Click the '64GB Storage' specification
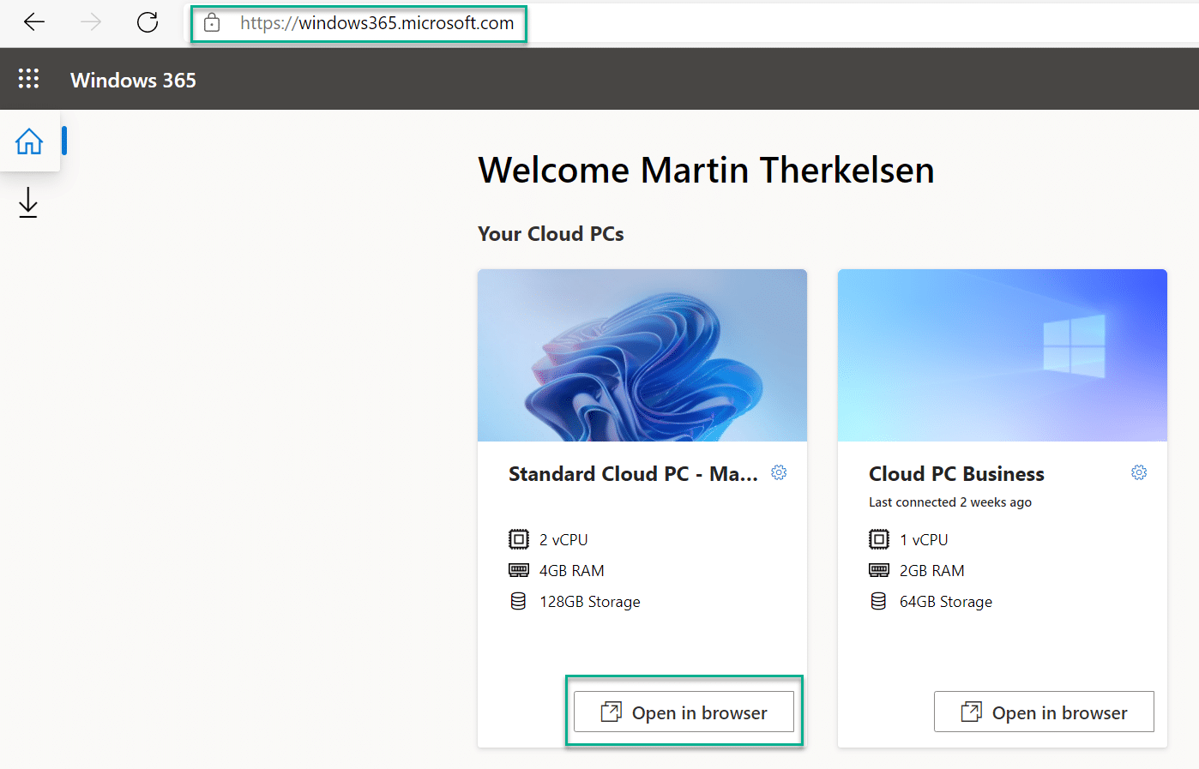 pos(946,602)
